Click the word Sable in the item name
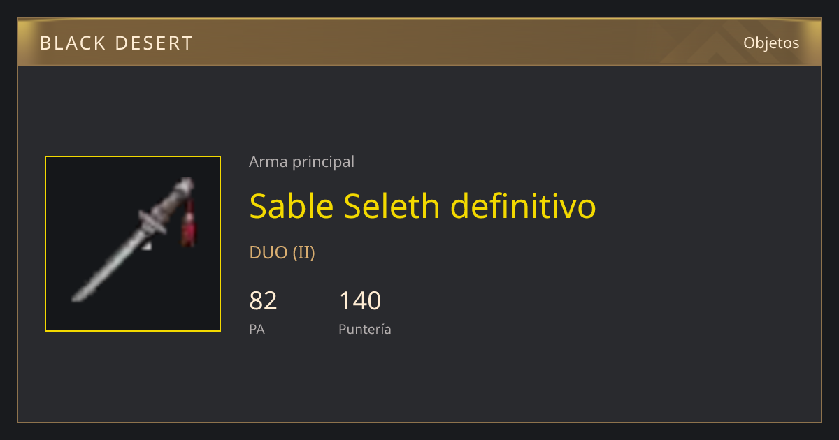 tap(292, 206)
